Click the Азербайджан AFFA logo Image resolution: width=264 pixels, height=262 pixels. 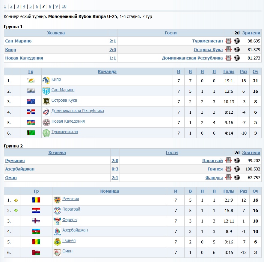(57, 231)
